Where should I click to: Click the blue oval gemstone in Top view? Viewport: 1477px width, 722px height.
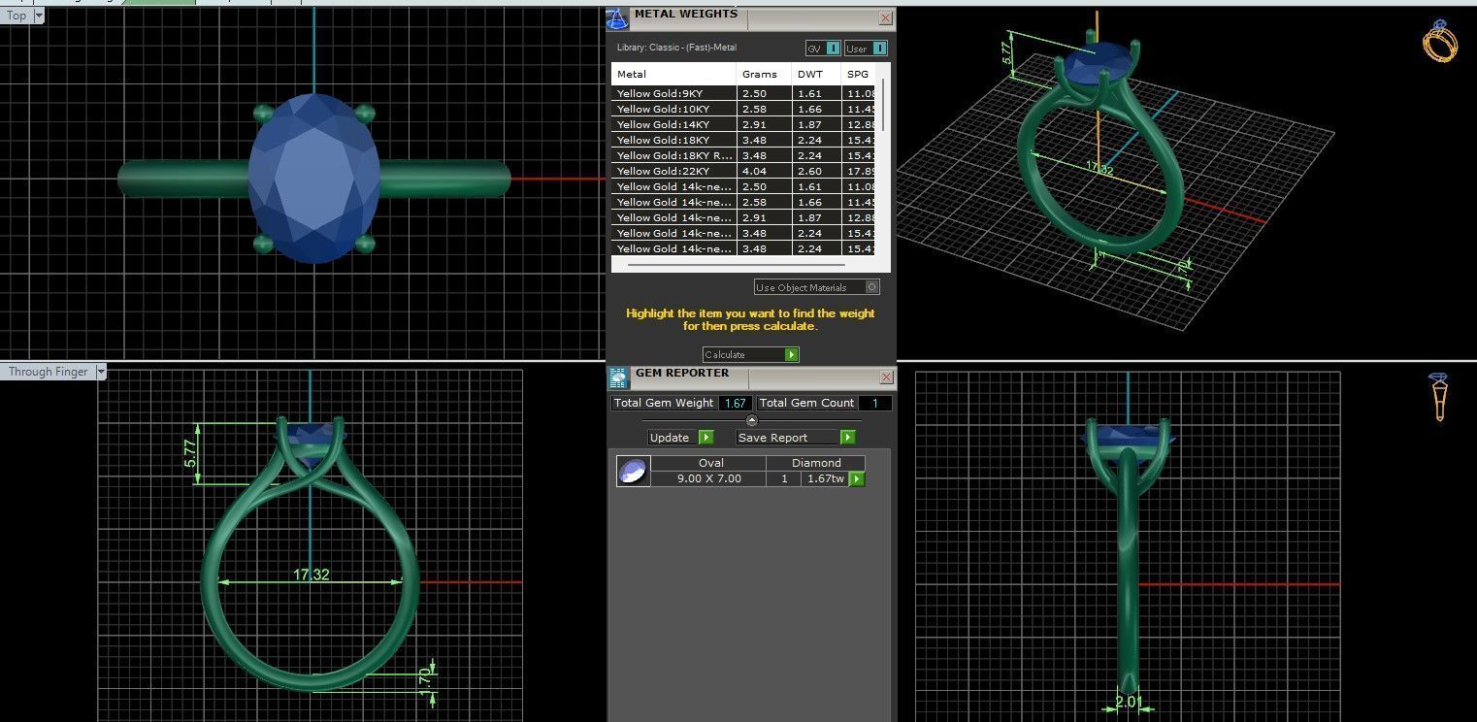point(313,179)
